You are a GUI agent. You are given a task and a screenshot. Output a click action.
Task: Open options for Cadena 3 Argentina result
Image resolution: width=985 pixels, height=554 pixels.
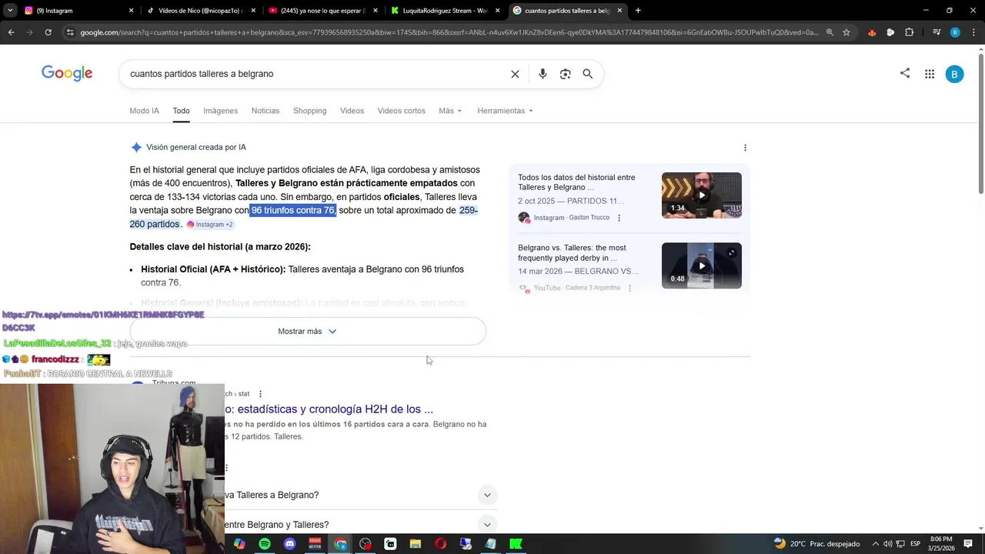coord(629,288)
